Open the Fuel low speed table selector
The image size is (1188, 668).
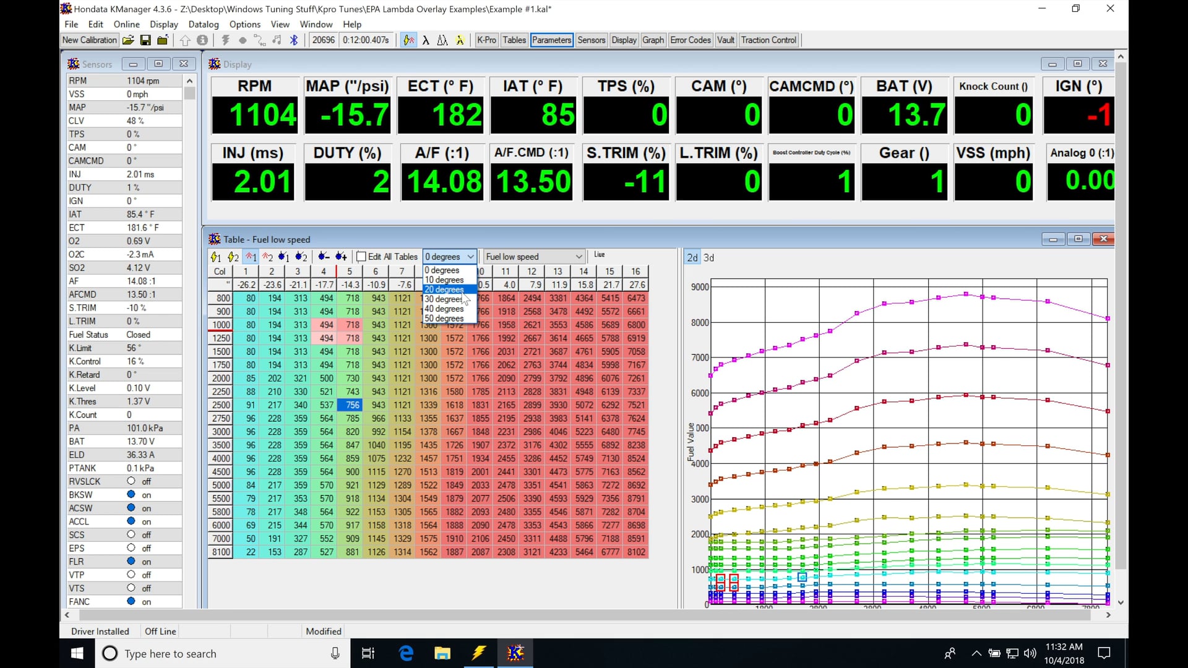(x=532, y=255)
